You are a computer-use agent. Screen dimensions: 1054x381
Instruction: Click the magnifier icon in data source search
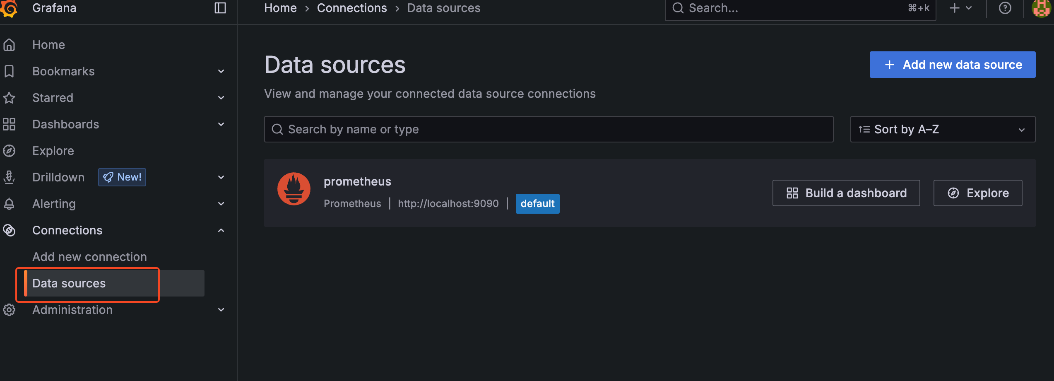point(277,129)
